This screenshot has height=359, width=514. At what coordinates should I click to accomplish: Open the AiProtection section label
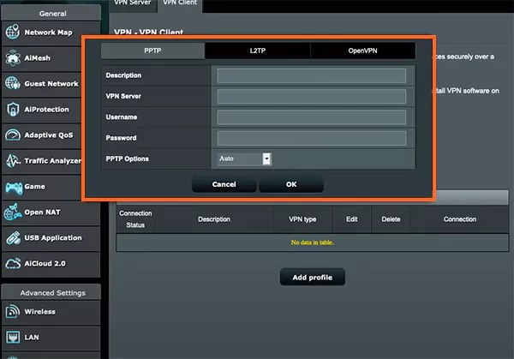(46, 109)
